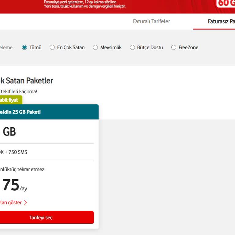This screenshot has height=235, width=235.
Task: Click the Sabit fiyat green badge
Action: tap(11, 100)
